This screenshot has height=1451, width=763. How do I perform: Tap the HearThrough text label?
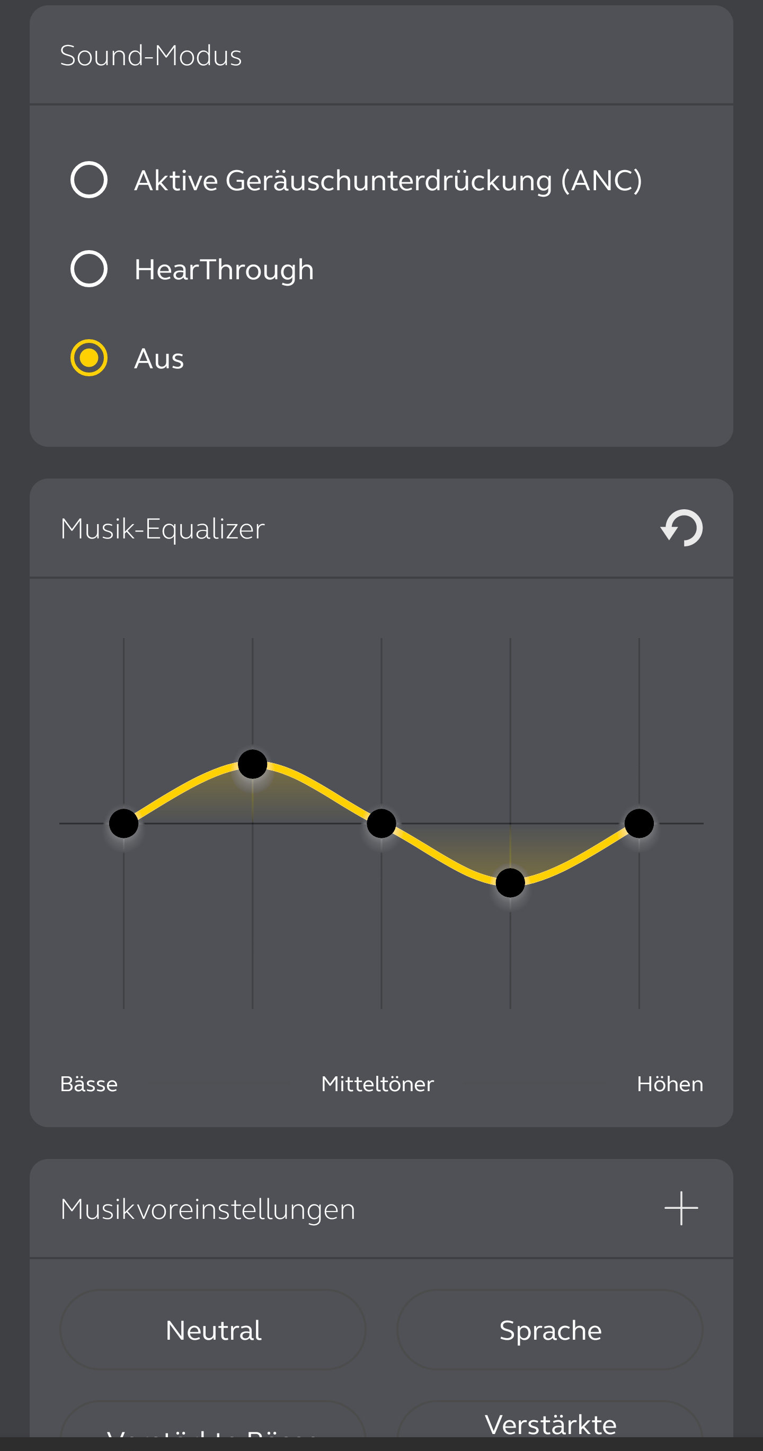click(224, 269)
